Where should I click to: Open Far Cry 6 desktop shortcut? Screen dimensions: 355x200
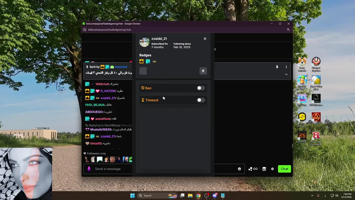(x=316, y=118)
